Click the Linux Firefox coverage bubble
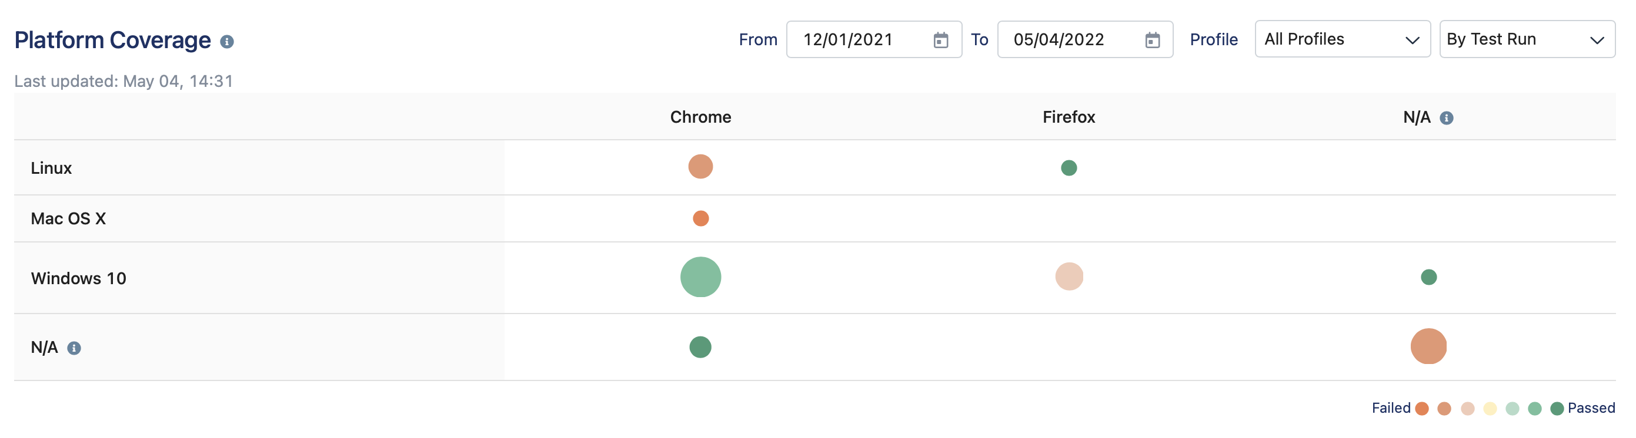 1069,168
